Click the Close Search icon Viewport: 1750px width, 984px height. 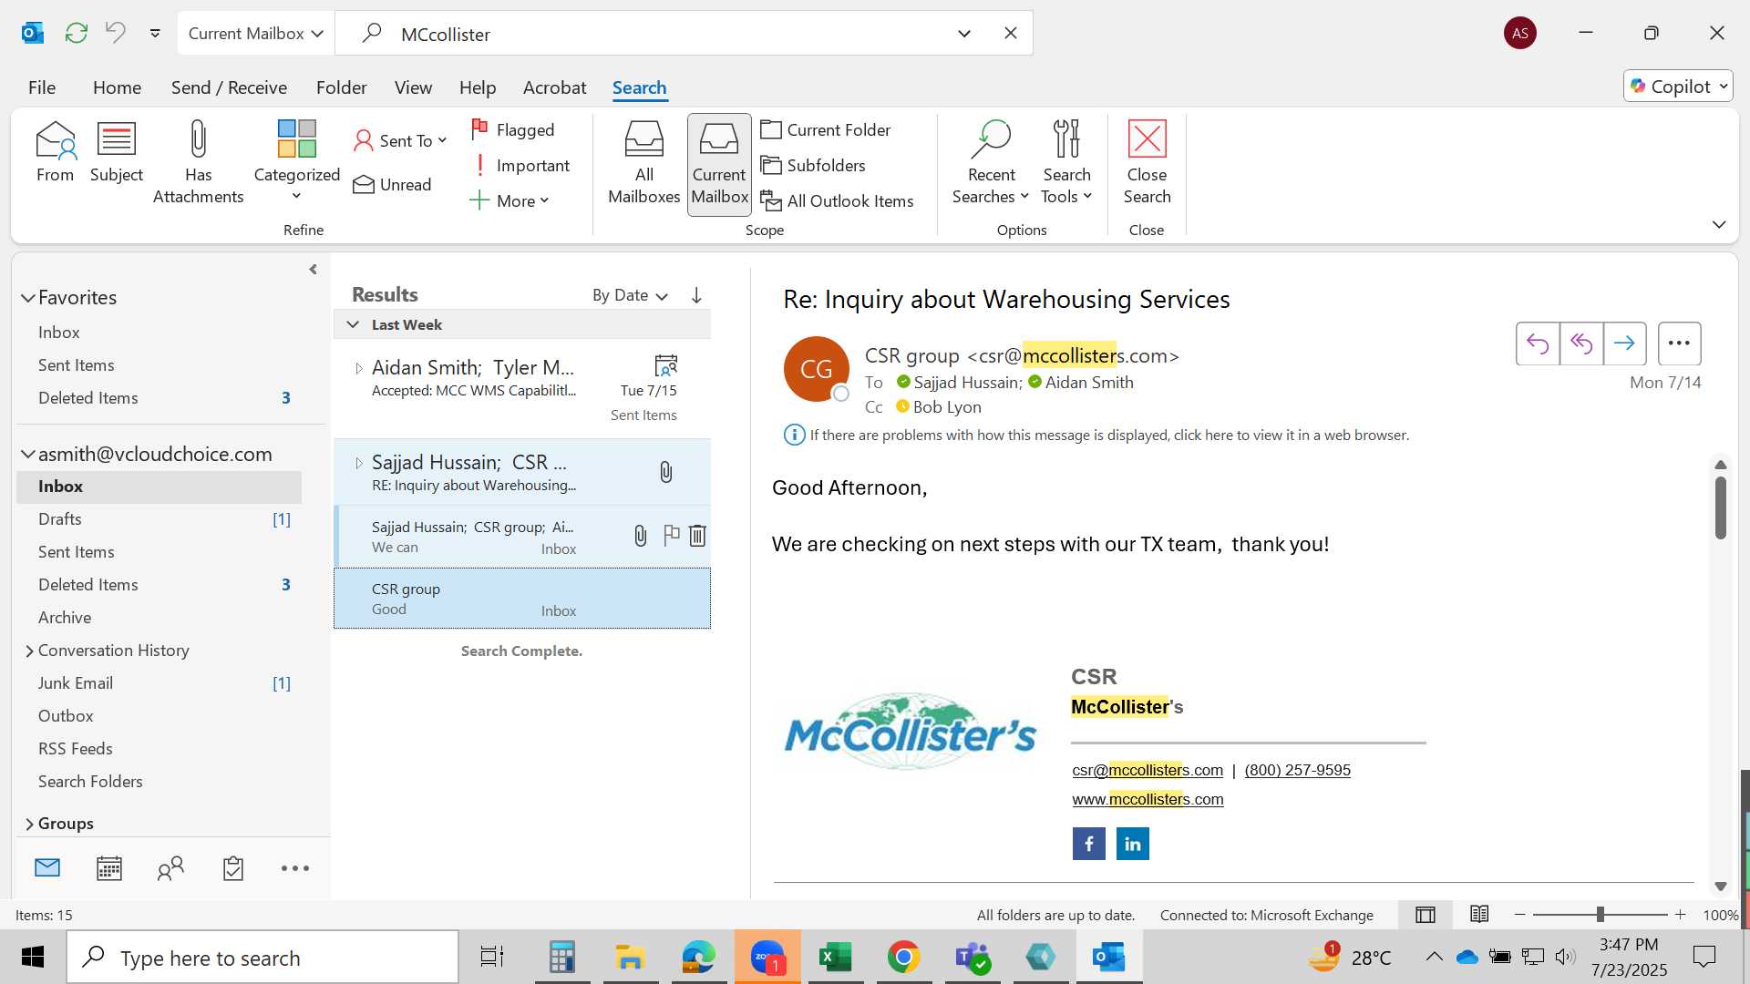(1147, 163)
